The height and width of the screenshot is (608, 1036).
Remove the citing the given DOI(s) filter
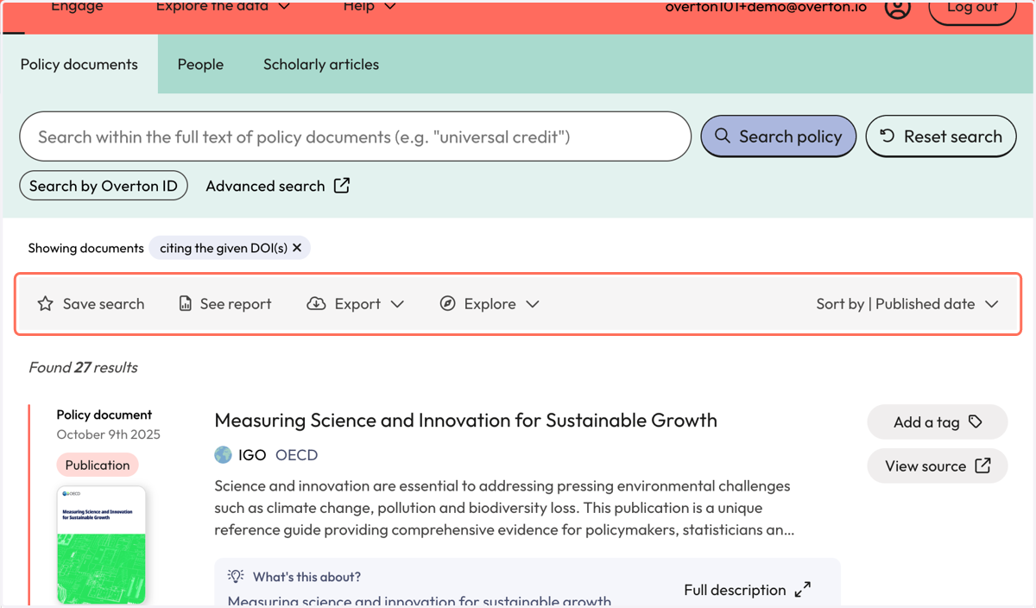point(297,248)
